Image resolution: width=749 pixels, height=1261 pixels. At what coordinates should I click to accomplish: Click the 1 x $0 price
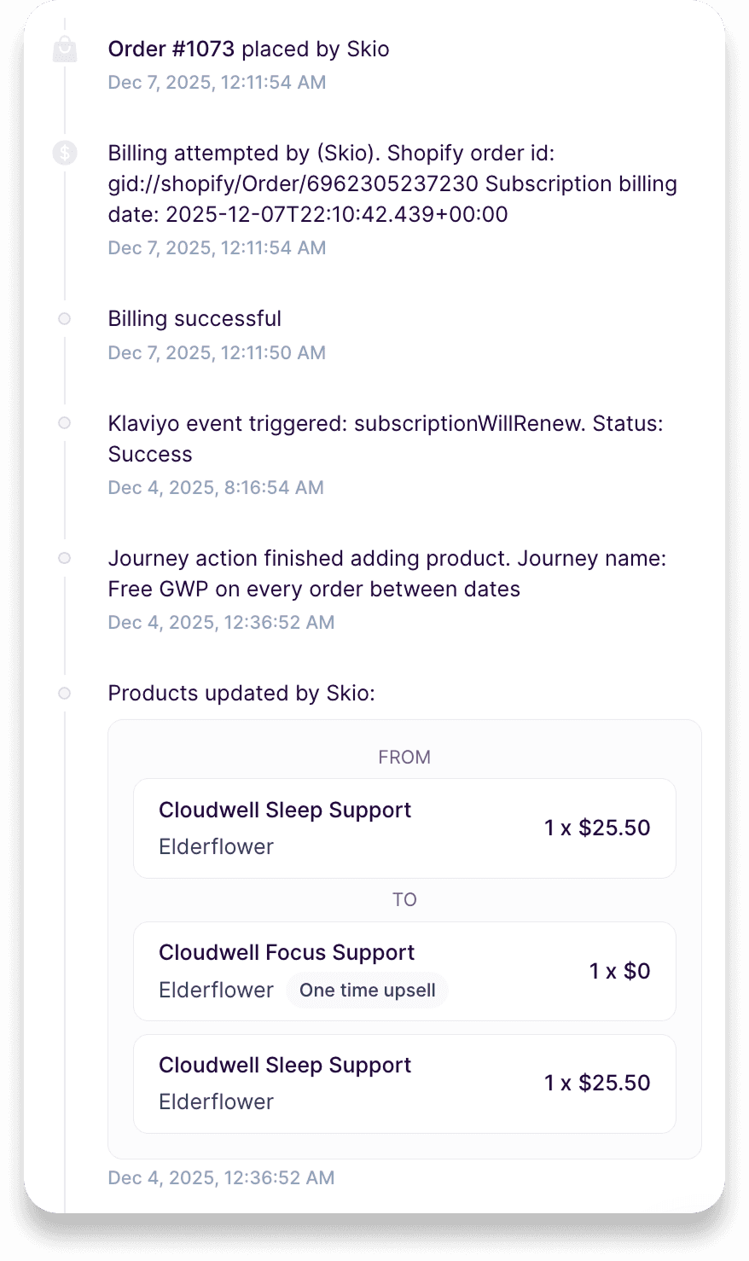coord(619,972)
